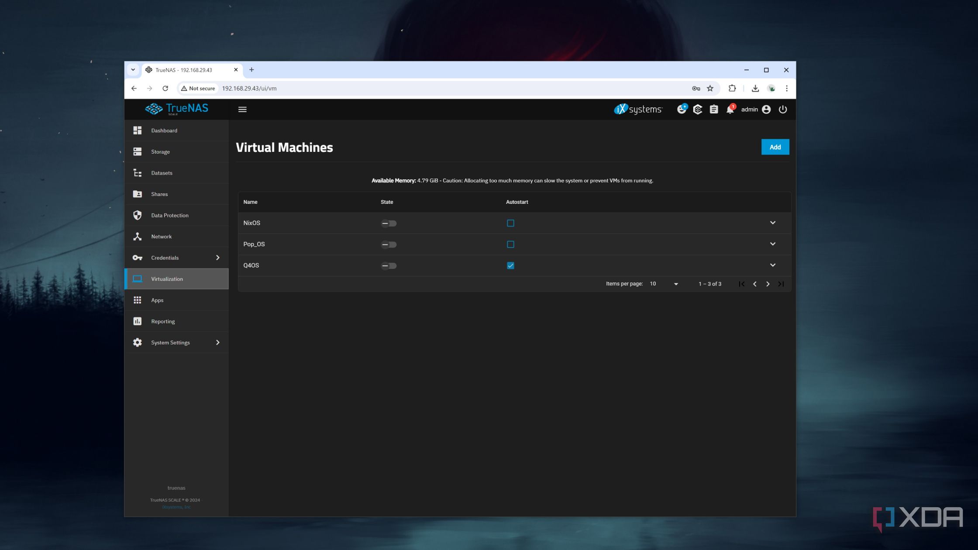Expand the Q4OS row details

pyautogui.click(x=772, y=265)
